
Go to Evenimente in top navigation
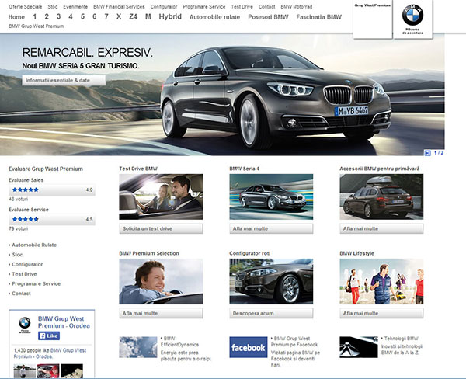(75, 6)
